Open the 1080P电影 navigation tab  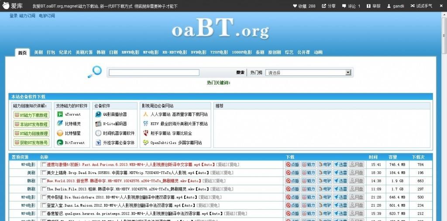click(242, 52)
